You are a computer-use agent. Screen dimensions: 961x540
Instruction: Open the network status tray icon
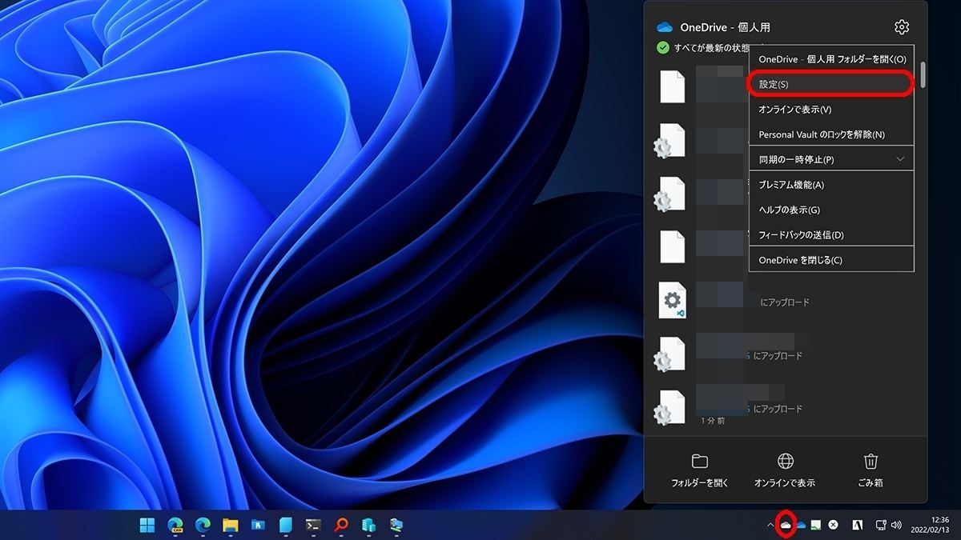click(x=881, y=525)
